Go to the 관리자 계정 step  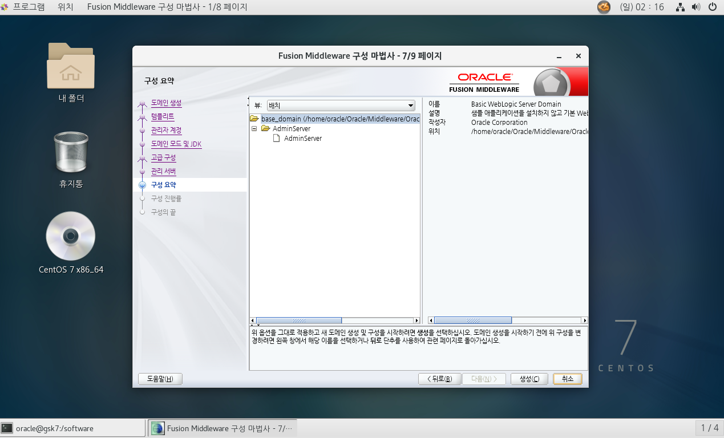coord(167,130)
